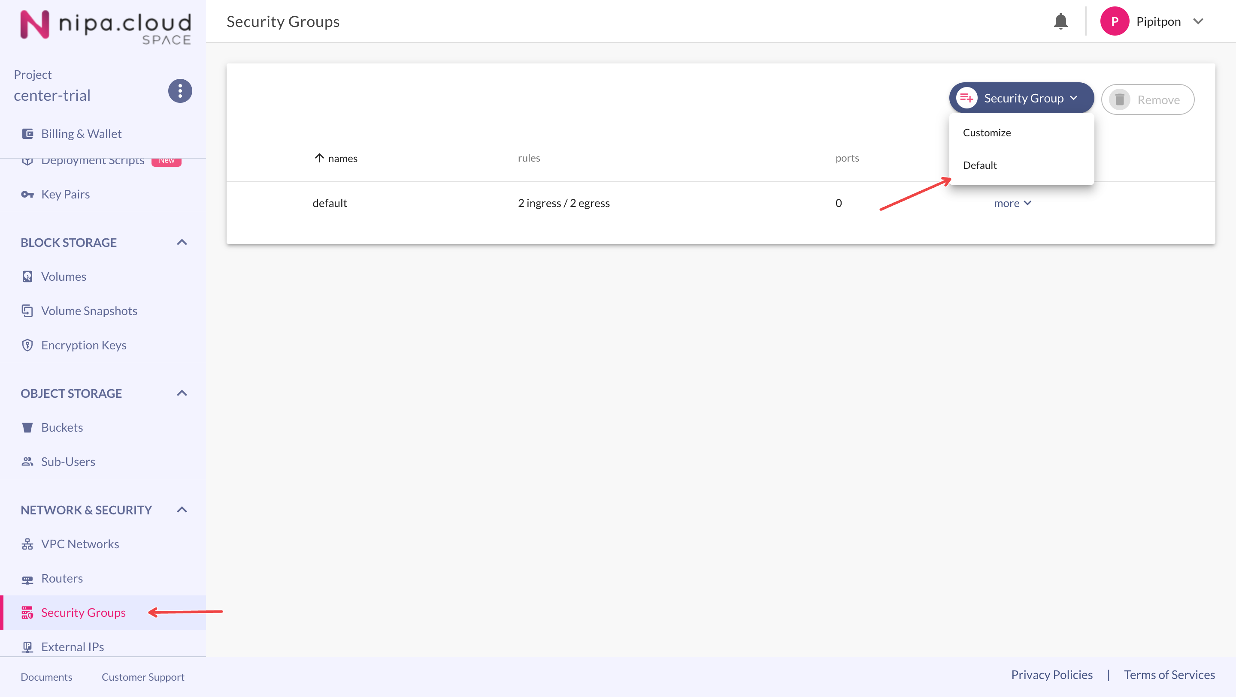Open Buckets page
This screenshot has height=697, width=1236.
click(x=62, y=428)
